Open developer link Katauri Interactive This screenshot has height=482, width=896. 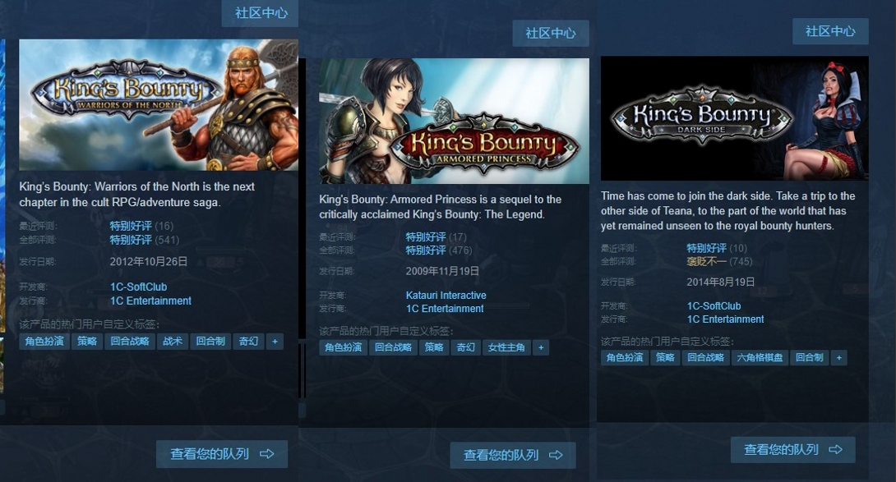point(446,296)
